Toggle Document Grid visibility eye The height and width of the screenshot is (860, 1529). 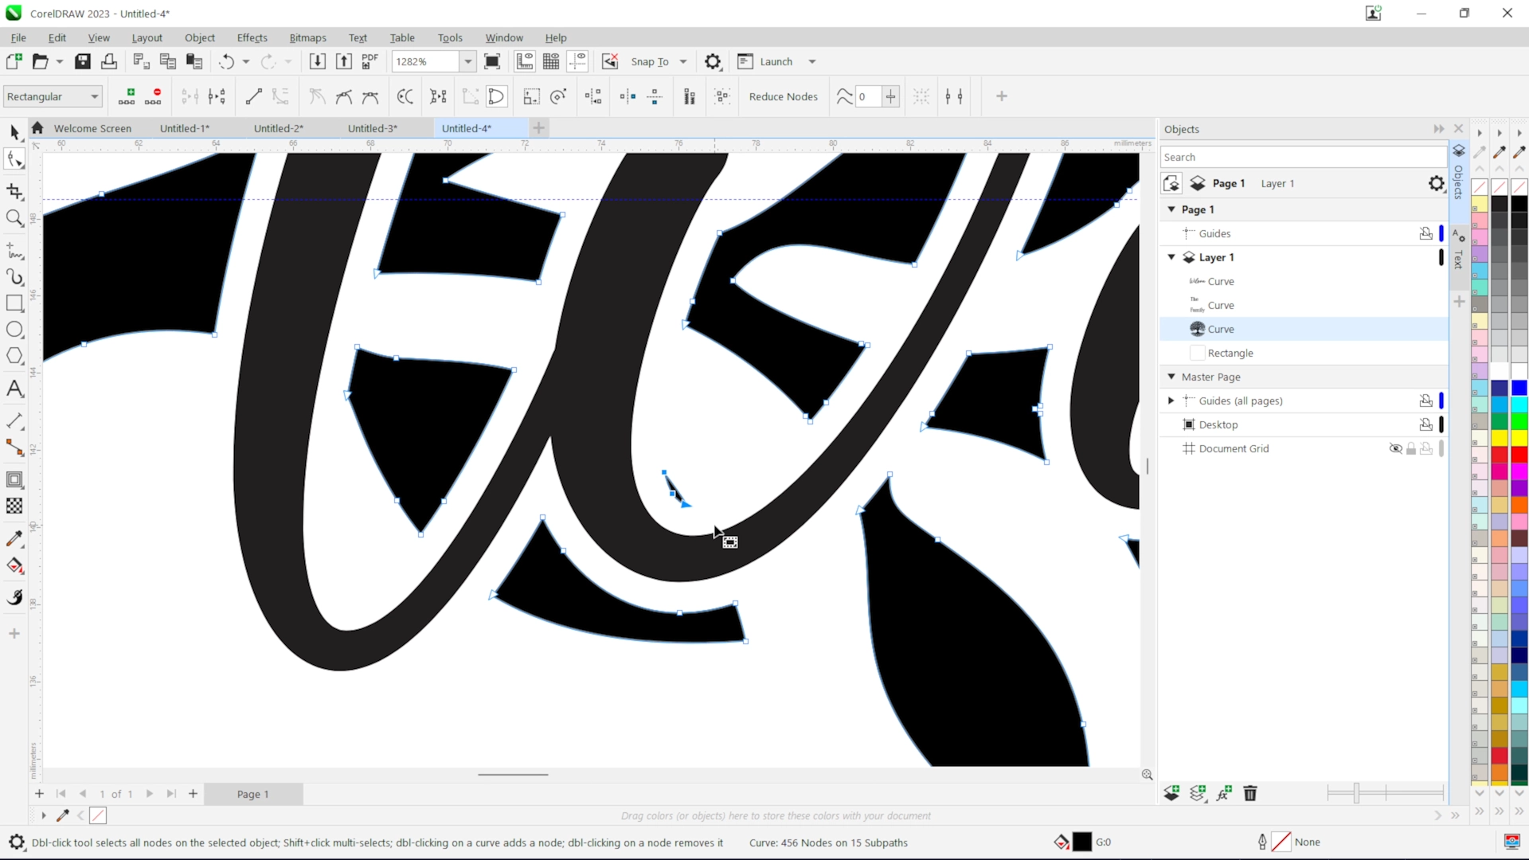[x=1395, y=448]
